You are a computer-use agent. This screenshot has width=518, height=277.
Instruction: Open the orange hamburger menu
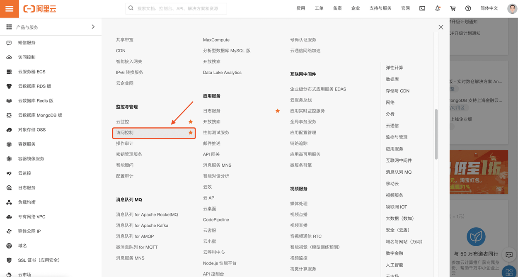9,9
